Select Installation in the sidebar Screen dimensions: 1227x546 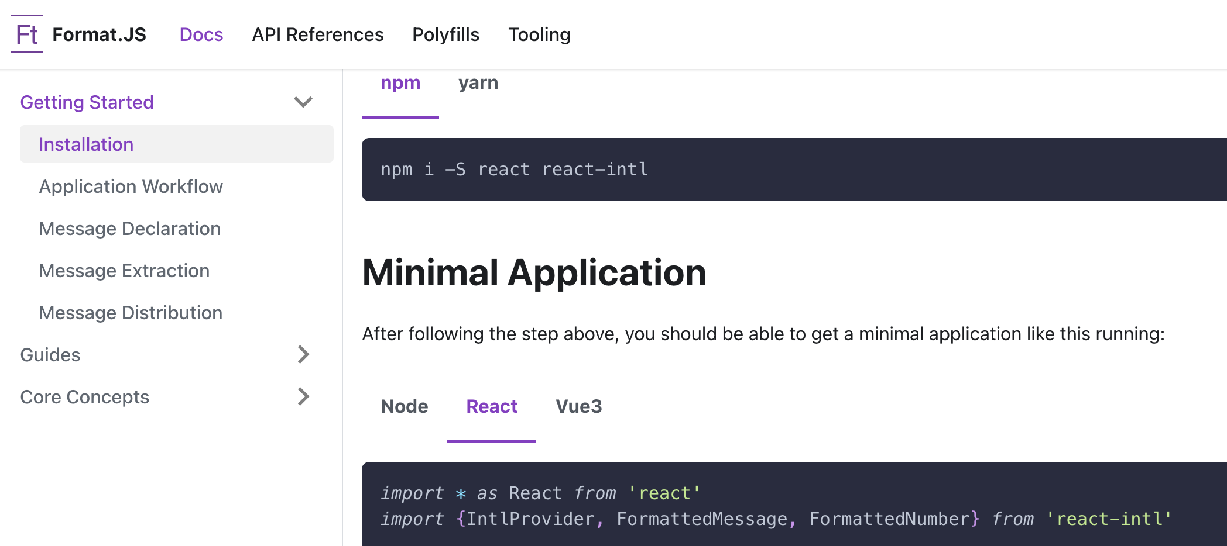click(x=177, y=144)
